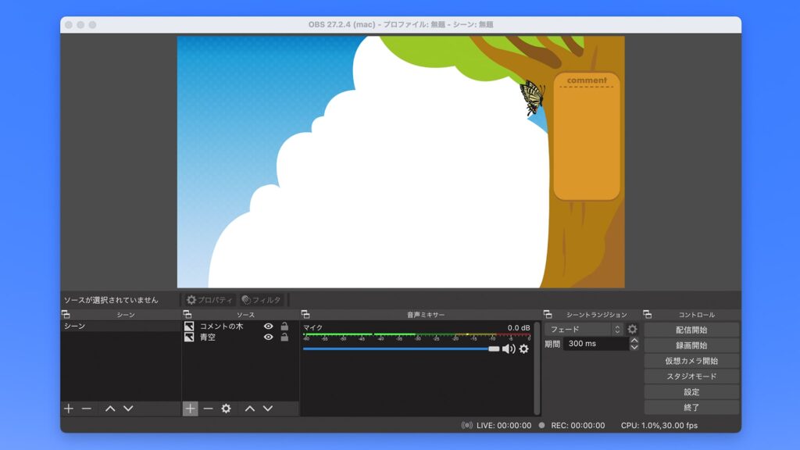Add a new source with the plus icon
Screen dimensions: 800x450
click(x=191, y=409)
